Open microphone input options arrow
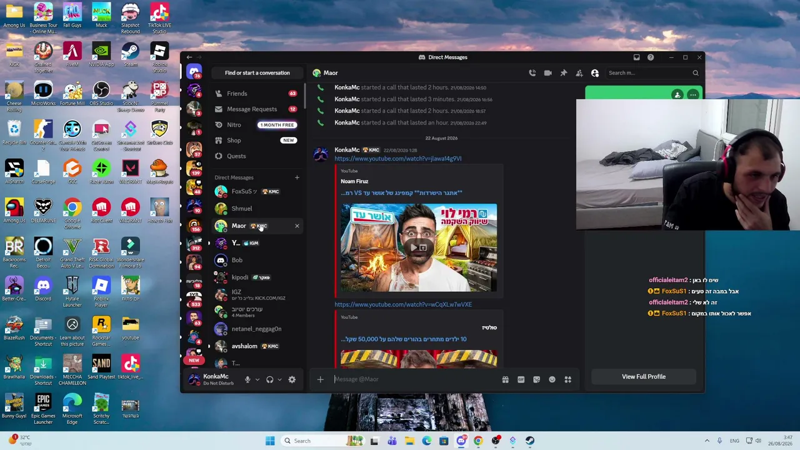 pos(257,379)
